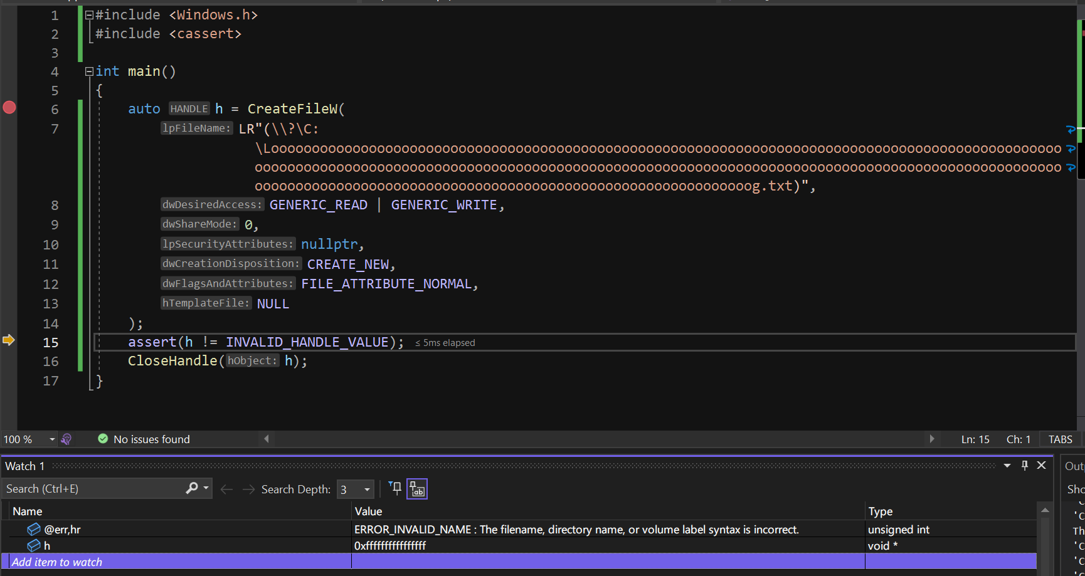Click <cassert> in line 2
The width and height of the screenshot is (1085, 576).
(x=205, y=34)
